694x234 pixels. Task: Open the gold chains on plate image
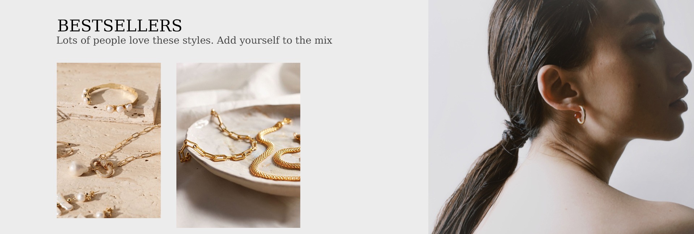coord(238,145)
